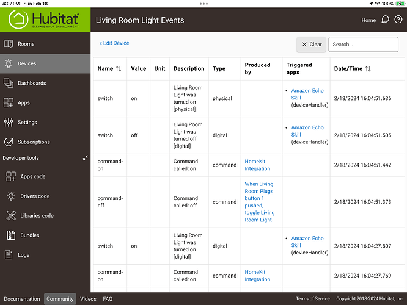Open Drivers code menu entry

[45, 196]
